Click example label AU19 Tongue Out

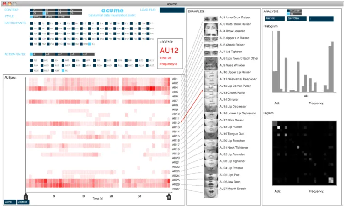click(232, 134)
